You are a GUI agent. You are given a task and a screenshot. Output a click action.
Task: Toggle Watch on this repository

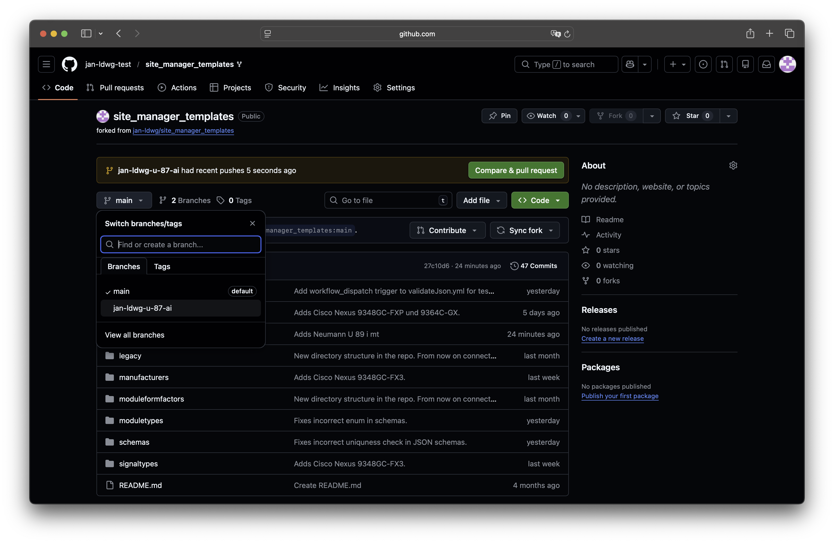542,116
